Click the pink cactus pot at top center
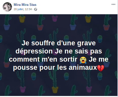 point(55,19)
